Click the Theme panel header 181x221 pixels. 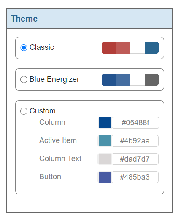pos(89,19)
